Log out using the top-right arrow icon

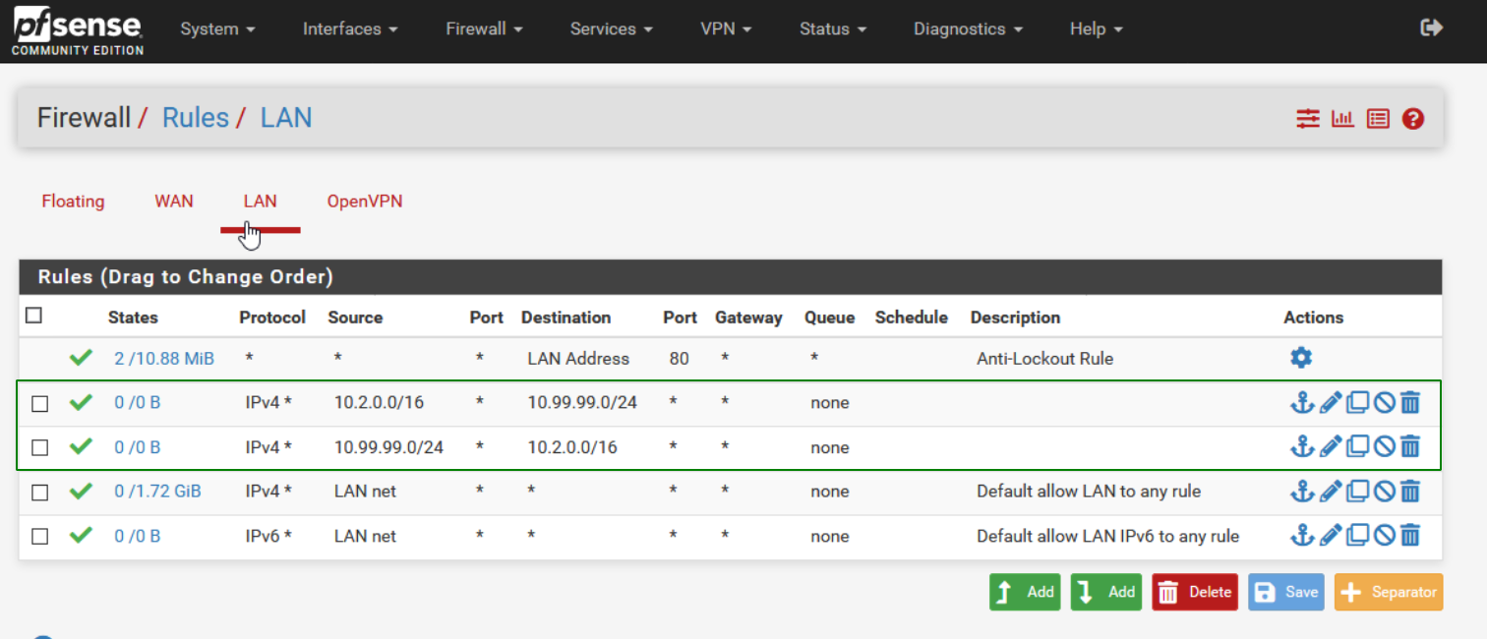tap(1432, 28)
